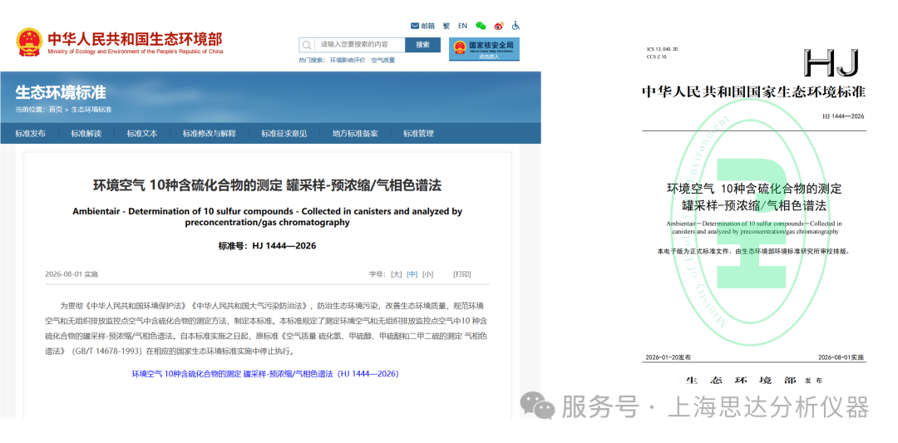Open the 地方标准备案 navigation tab

coord(355,134)
